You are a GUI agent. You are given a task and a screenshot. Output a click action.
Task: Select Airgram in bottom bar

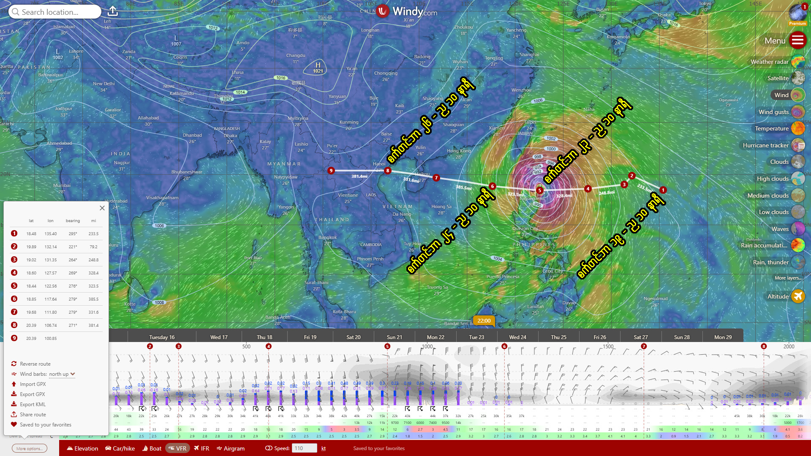230,448
